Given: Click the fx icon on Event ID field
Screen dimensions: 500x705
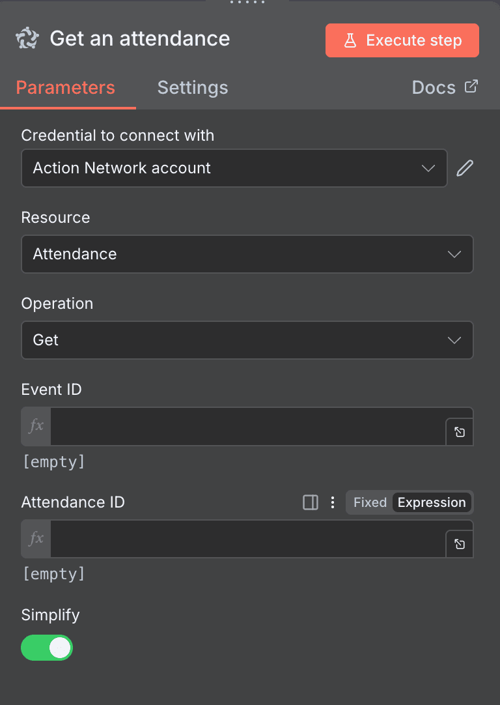Looking at the screenshot, I should click(x=35, y=426).
